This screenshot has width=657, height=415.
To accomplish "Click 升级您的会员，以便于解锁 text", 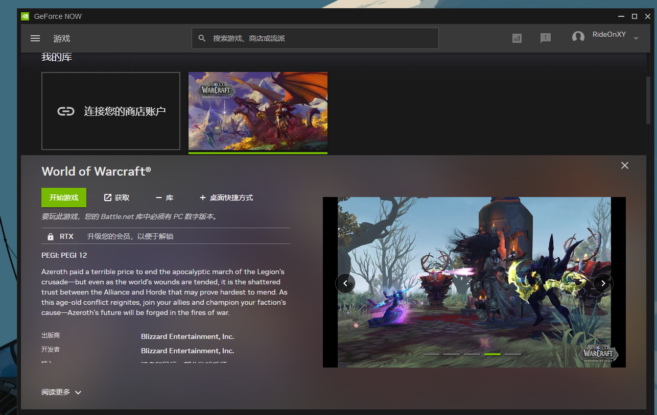I will (130, 237).
